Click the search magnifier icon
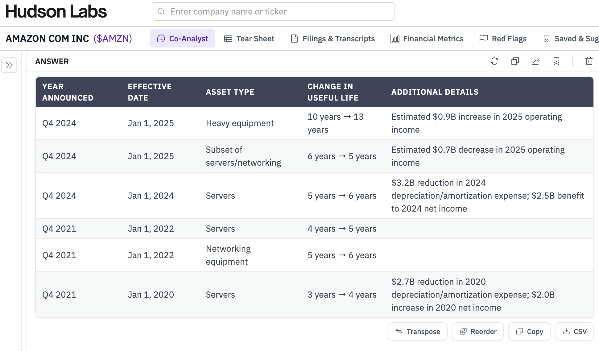This screenshot has height=351, width=599. (x=161, y=12)
